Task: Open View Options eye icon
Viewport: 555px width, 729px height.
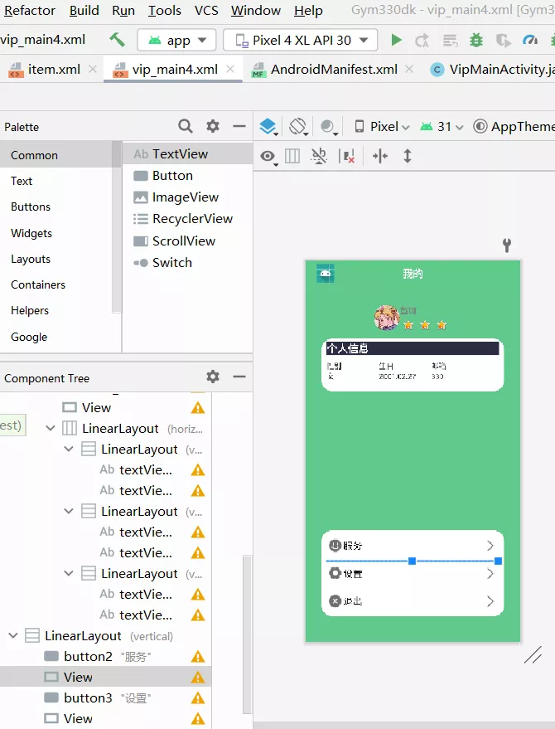Action: tap(268, 157)
